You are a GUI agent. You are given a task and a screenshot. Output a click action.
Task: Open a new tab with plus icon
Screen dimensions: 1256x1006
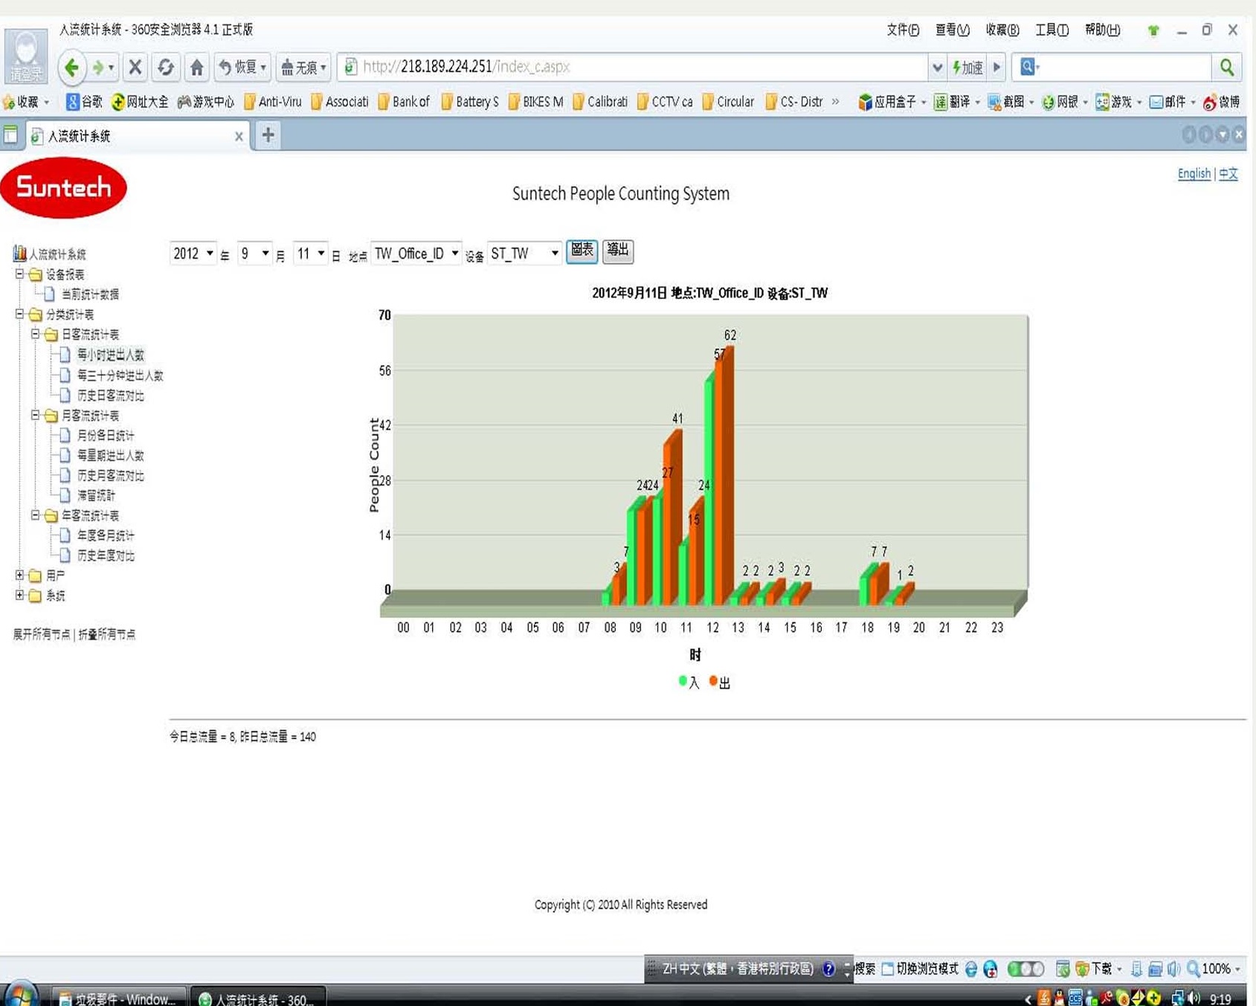268,135
